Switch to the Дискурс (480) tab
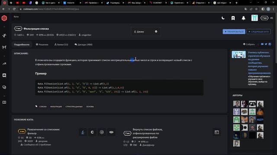 84,45
